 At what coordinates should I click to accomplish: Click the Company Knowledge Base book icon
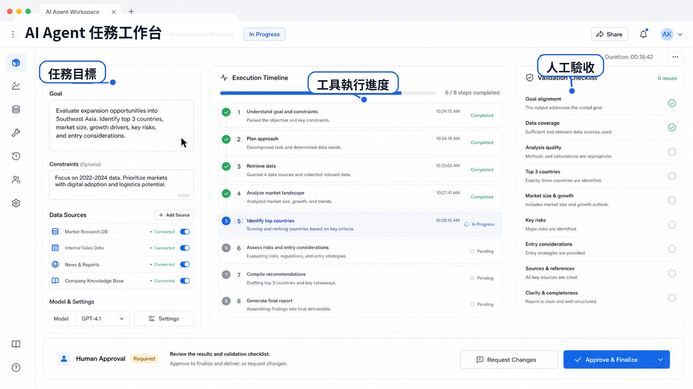click(x=55, y=281)
